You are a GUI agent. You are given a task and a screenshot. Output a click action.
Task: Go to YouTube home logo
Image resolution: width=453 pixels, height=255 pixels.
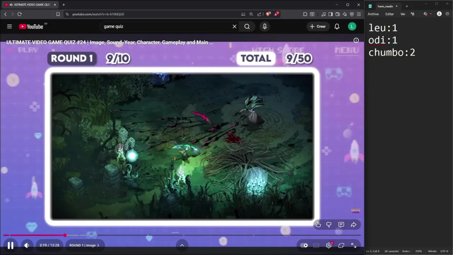(x=31, y=26)
